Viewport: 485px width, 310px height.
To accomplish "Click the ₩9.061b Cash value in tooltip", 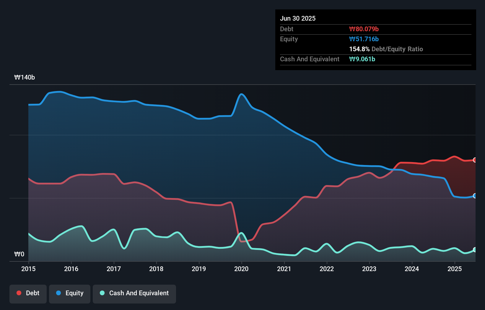I will click(x=362, y=59).
